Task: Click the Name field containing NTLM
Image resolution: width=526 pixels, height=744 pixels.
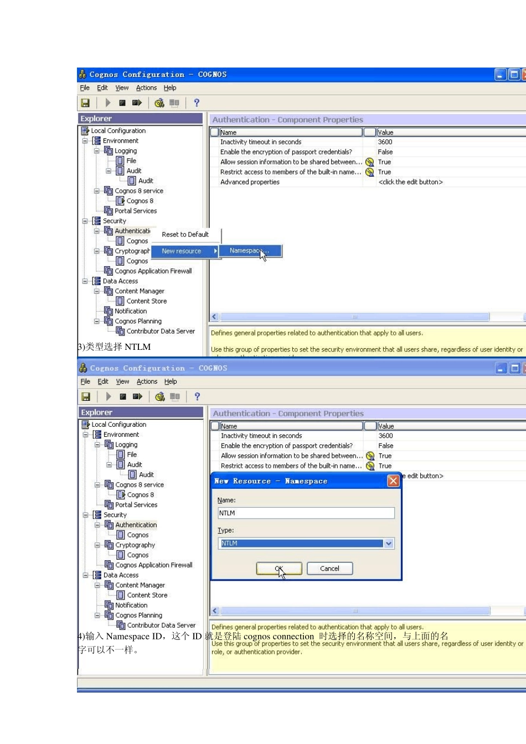Action: (x=306, y=513)
